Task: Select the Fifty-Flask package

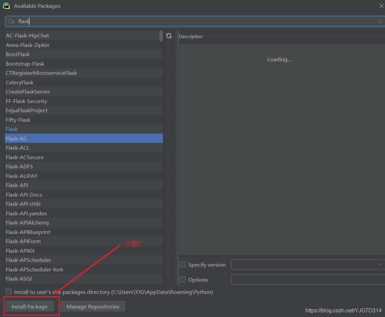Action: (84, 120)
